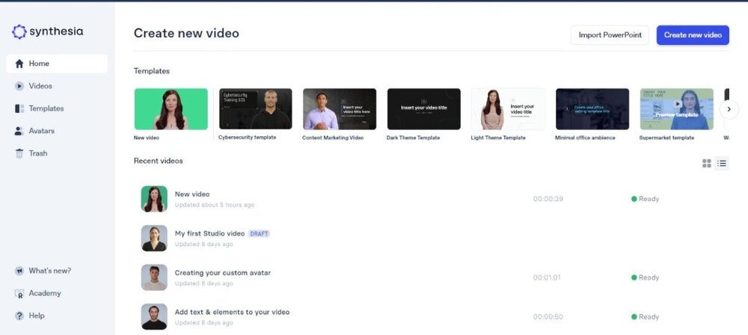Open the Videos section

pyautogui.click(x=40, y=86)
